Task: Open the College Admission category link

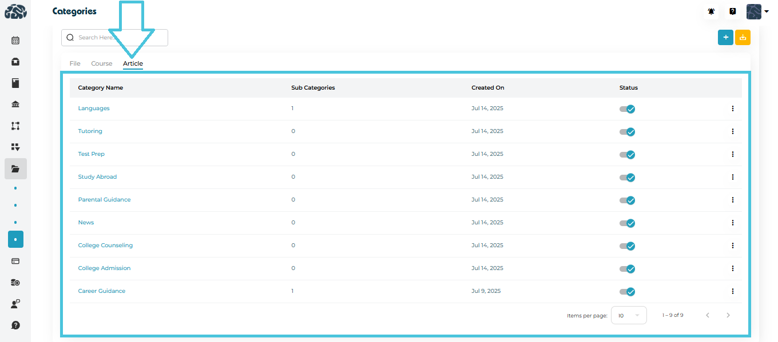Action: click(x=104, y=268)
